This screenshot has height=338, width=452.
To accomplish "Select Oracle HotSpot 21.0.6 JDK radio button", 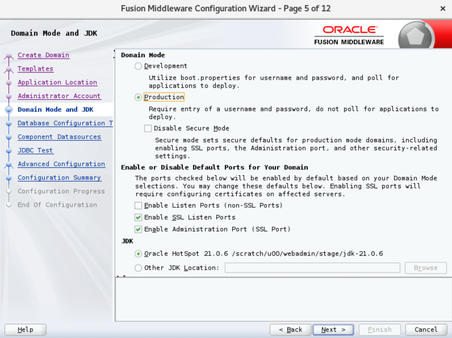I will click(x=138, y=254).
